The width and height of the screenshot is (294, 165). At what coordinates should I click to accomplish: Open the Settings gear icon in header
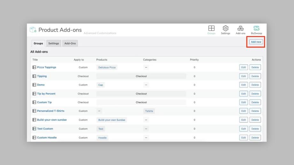coord(225,28)
